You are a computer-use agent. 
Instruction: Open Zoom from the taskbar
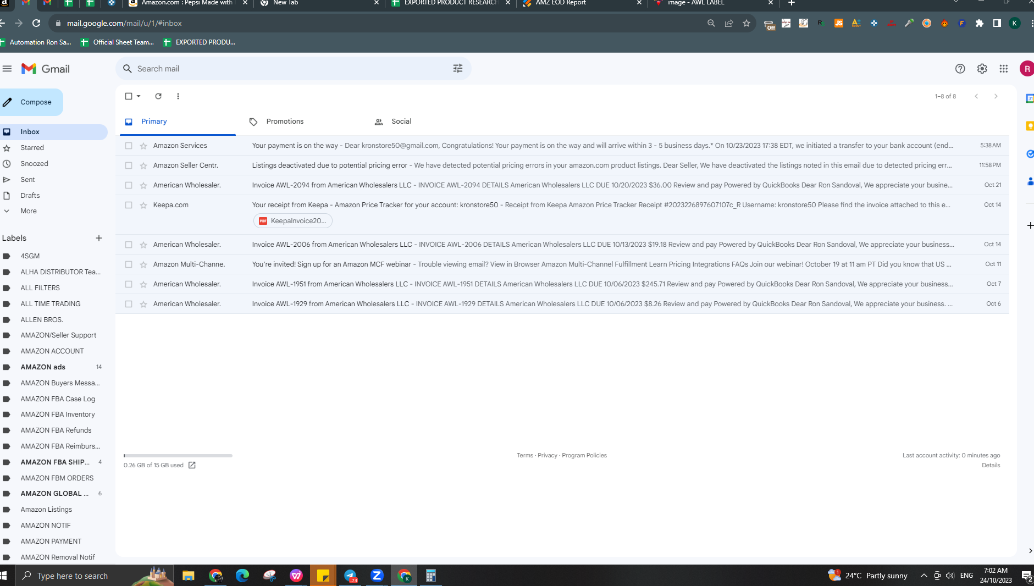pyautogui.click(x=377, y=576)
